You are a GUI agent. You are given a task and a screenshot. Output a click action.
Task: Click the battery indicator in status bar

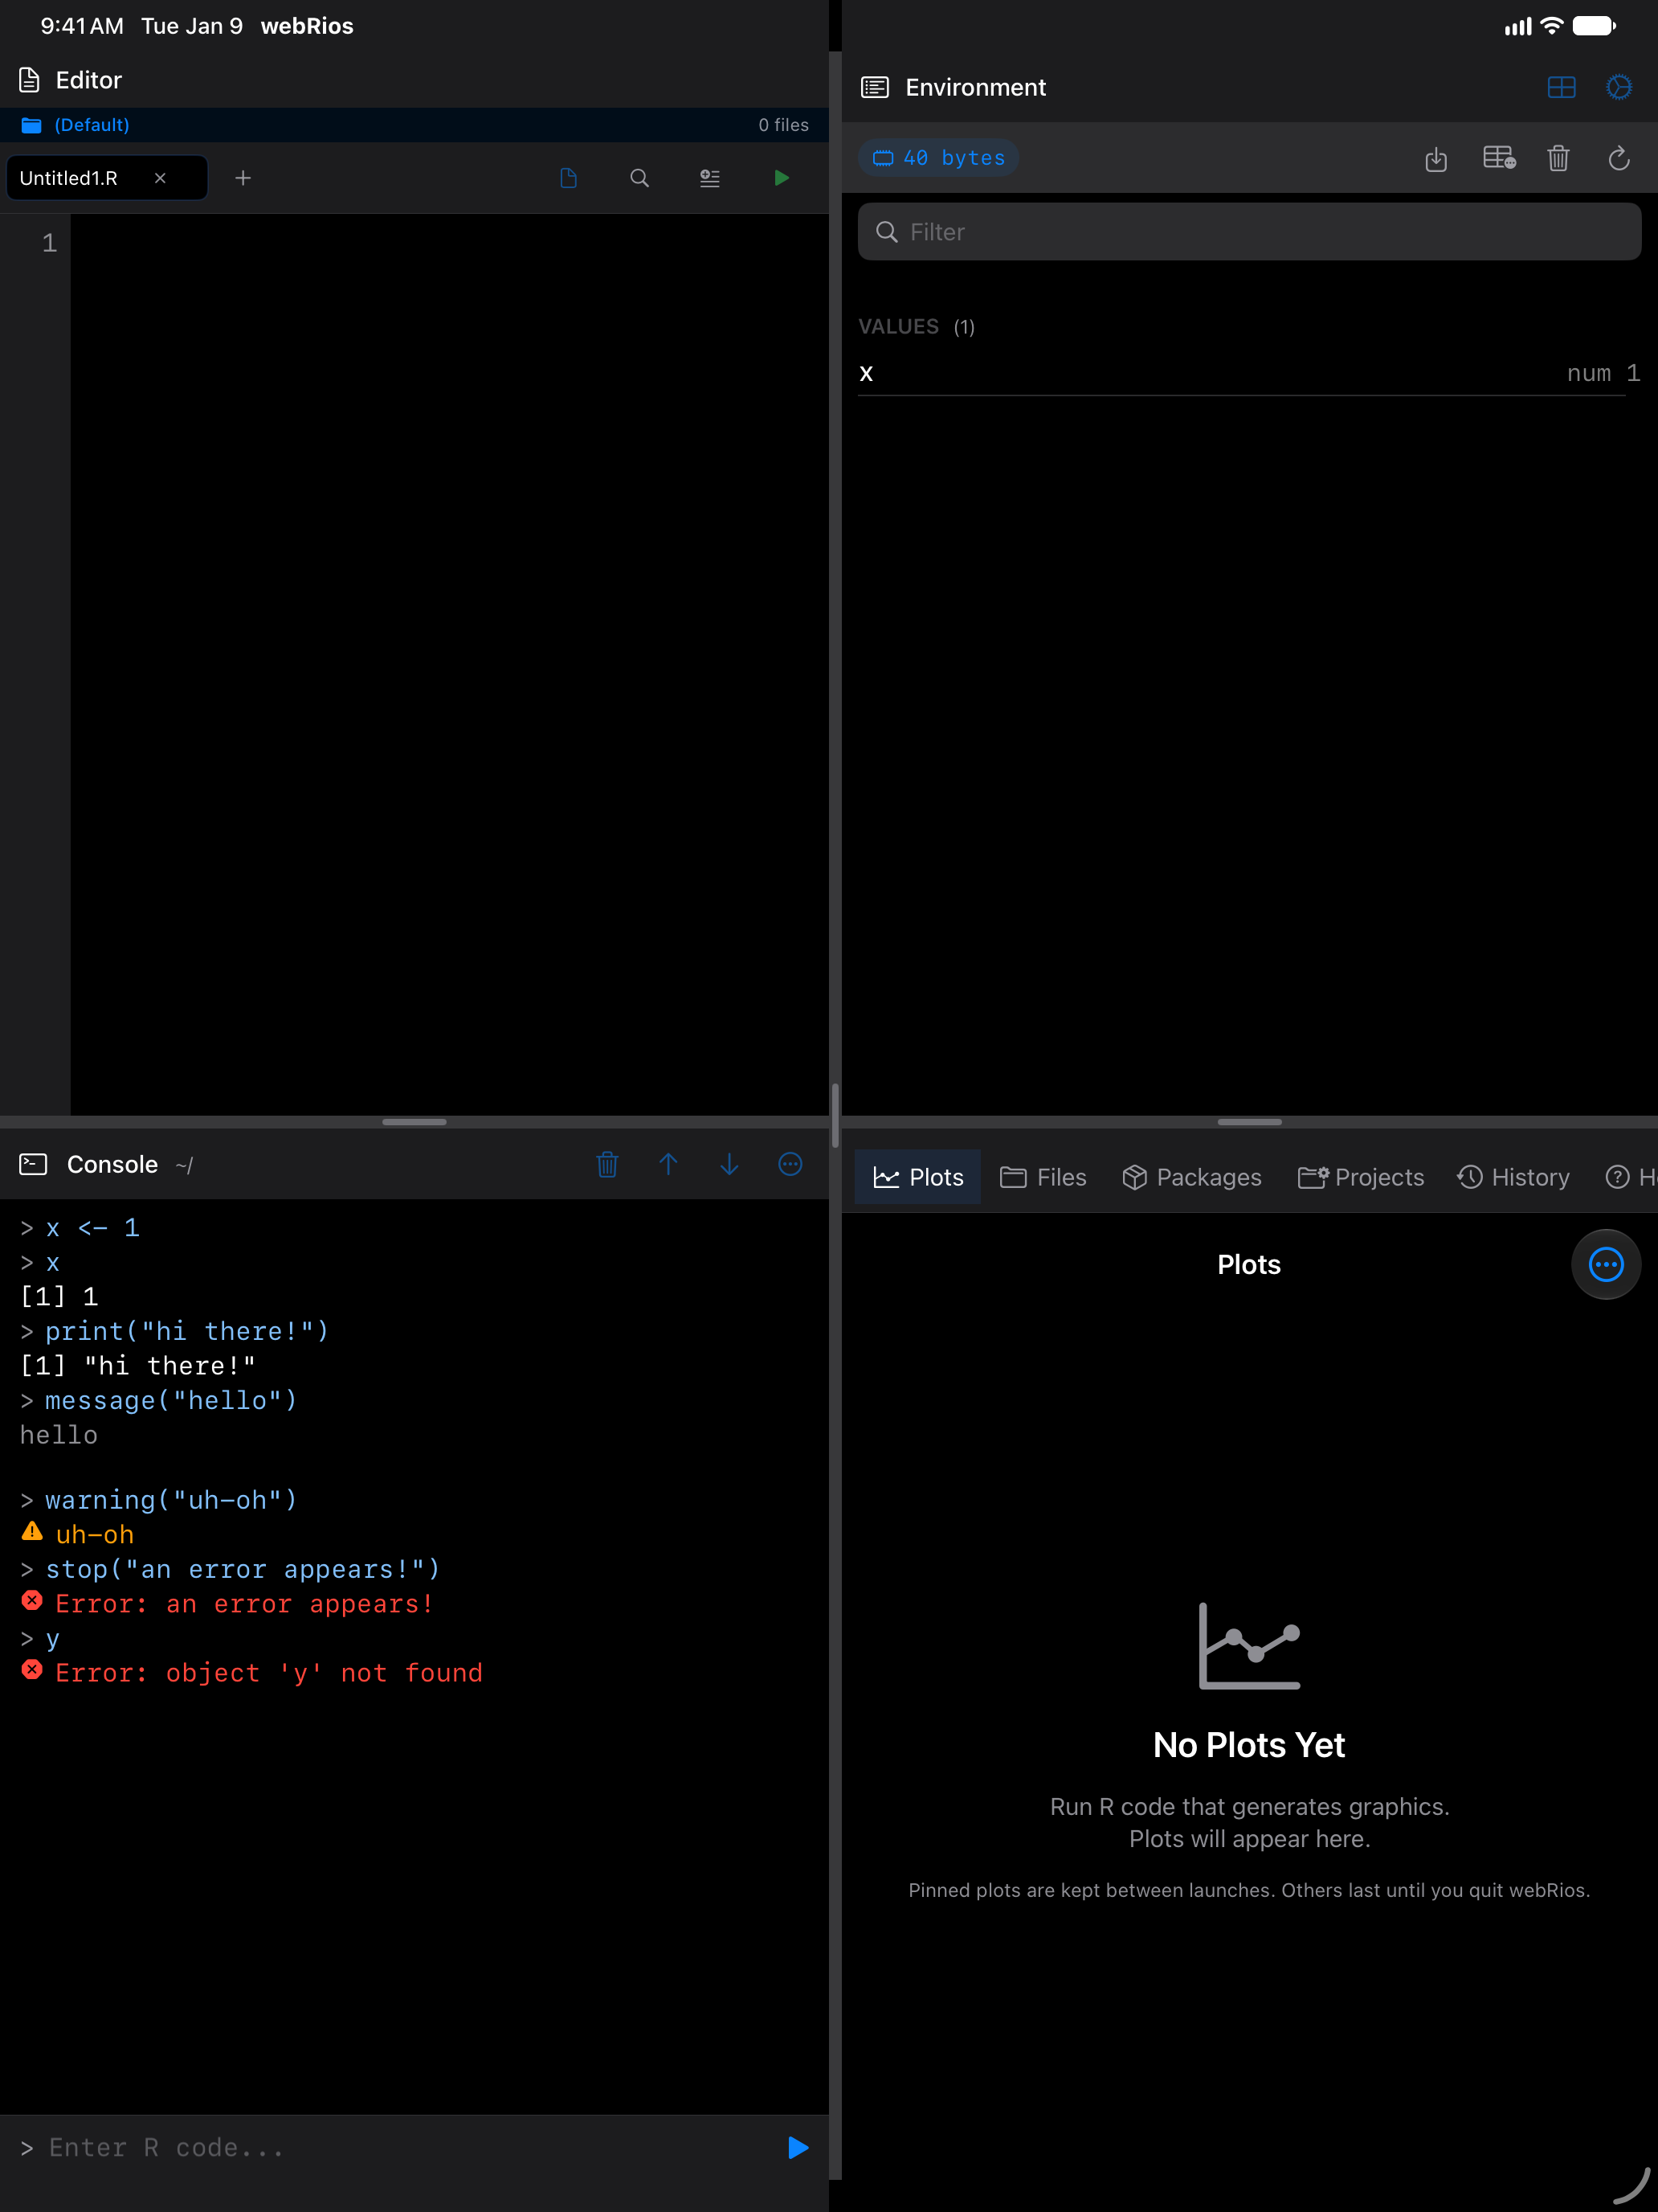(1594, 26)
